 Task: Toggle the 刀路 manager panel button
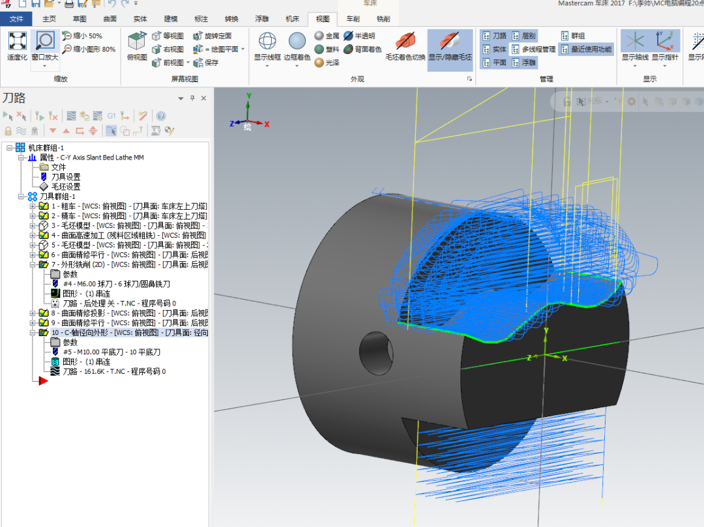coord(495,36)
